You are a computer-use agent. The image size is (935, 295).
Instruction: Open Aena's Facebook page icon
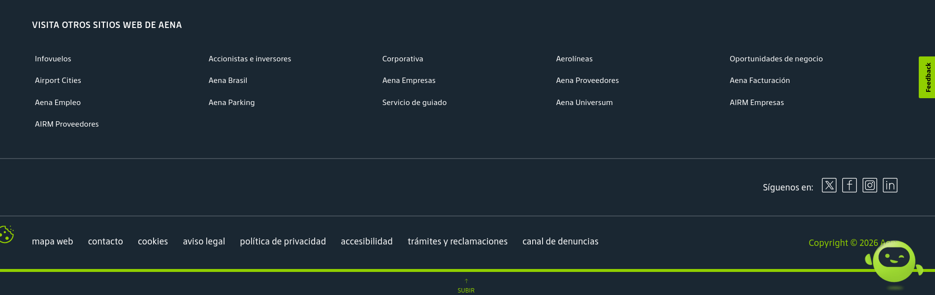(849, 186)
